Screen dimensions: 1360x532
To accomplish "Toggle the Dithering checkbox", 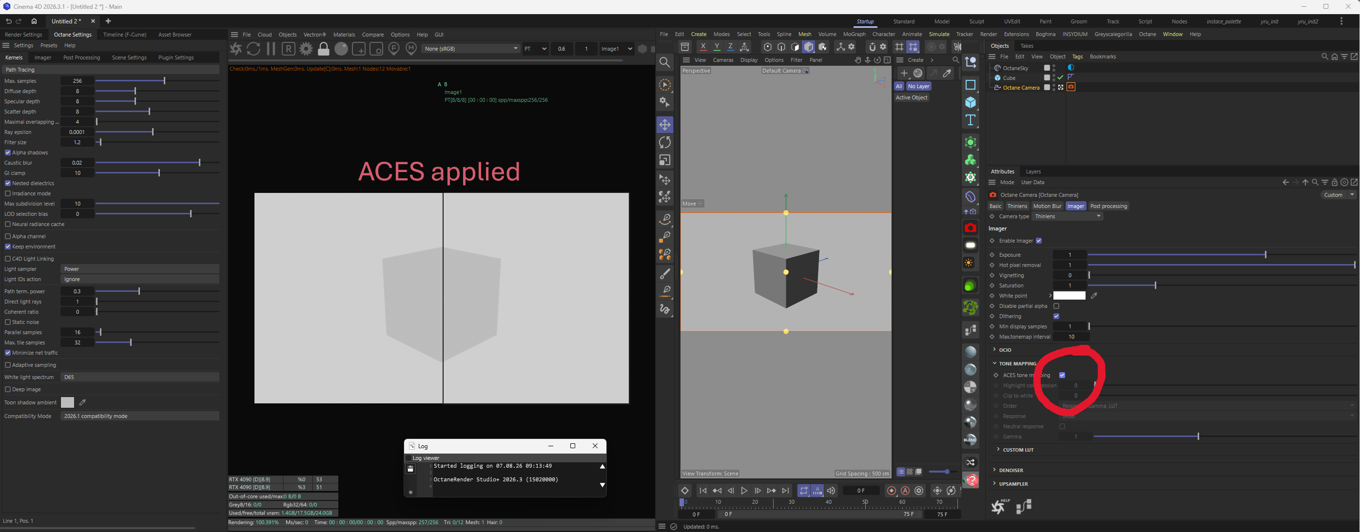I will coord(1056,316).
